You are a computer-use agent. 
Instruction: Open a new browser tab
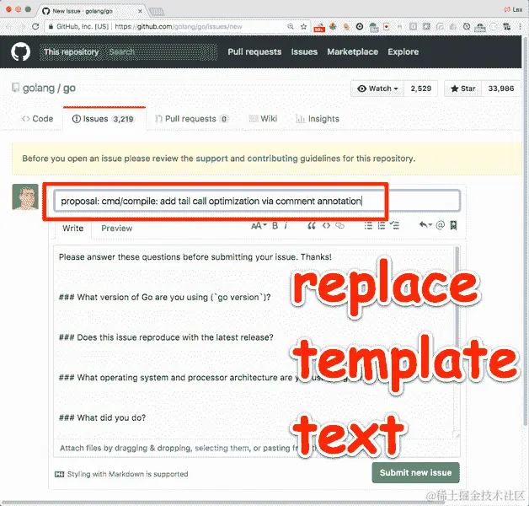[x=156, y=12]
